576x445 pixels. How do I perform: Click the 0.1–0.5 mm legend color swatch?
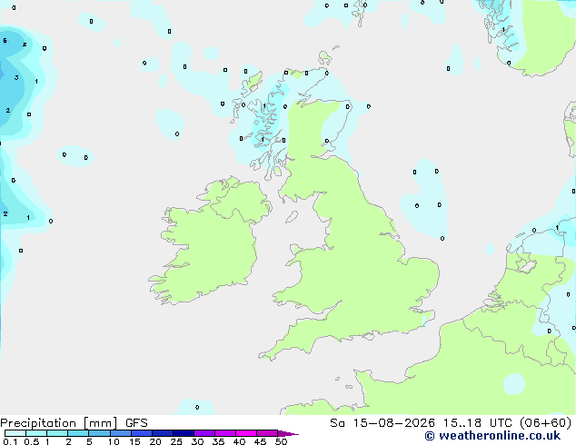pos(15,433)
